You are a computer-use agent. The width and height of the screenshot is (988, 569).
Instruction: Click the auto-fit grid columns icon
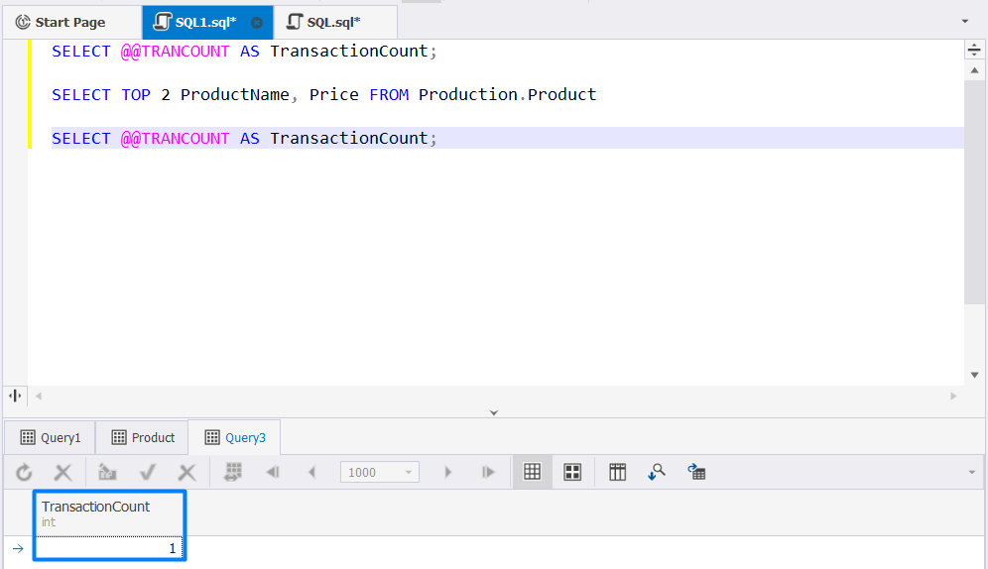[x=233, y=472]
